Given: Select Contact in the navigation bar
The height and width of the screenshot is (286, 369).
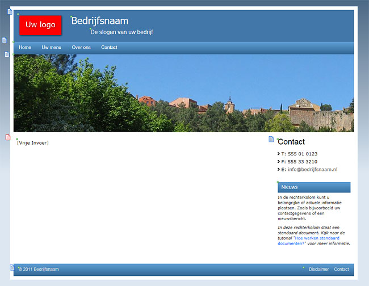Looking at the screenshot, I should pyautogui.click(x=109, y=47).
